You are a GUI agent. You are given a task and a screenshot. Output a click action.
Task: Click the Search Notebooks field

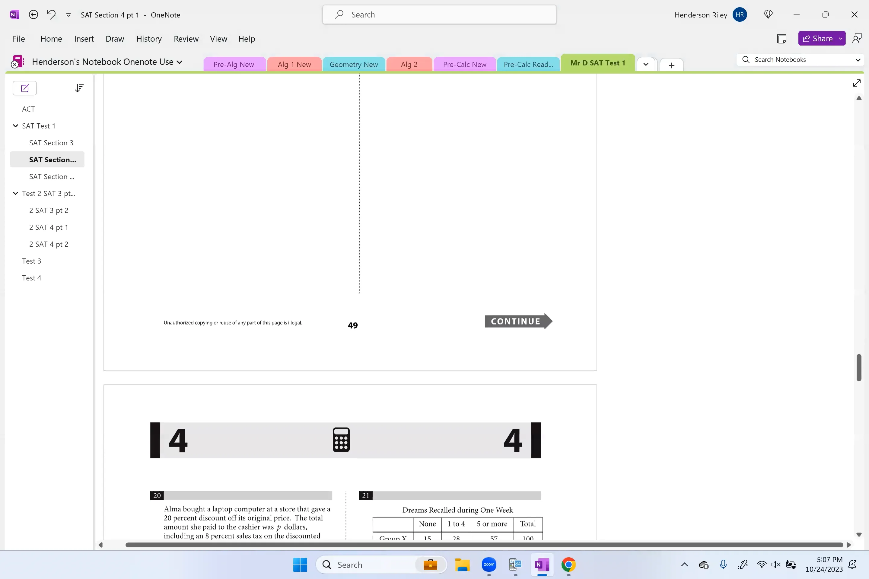798,60
